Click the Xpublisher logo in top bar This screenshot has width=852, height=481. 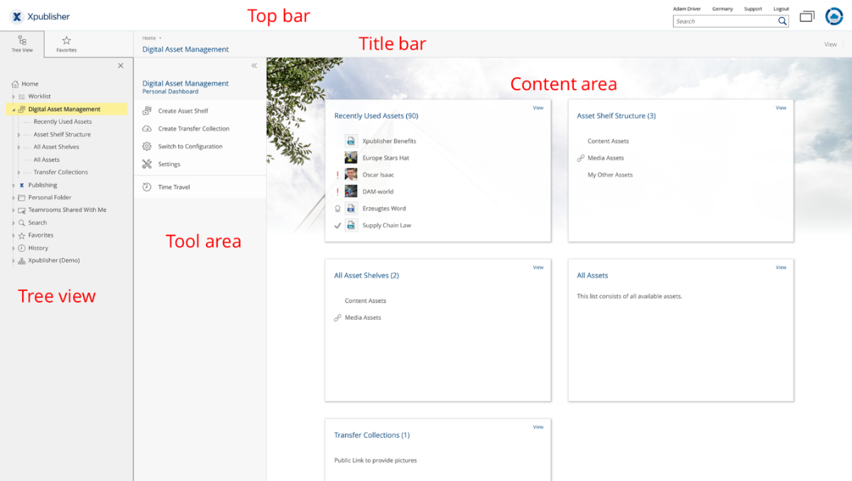[x=40, y=16]
